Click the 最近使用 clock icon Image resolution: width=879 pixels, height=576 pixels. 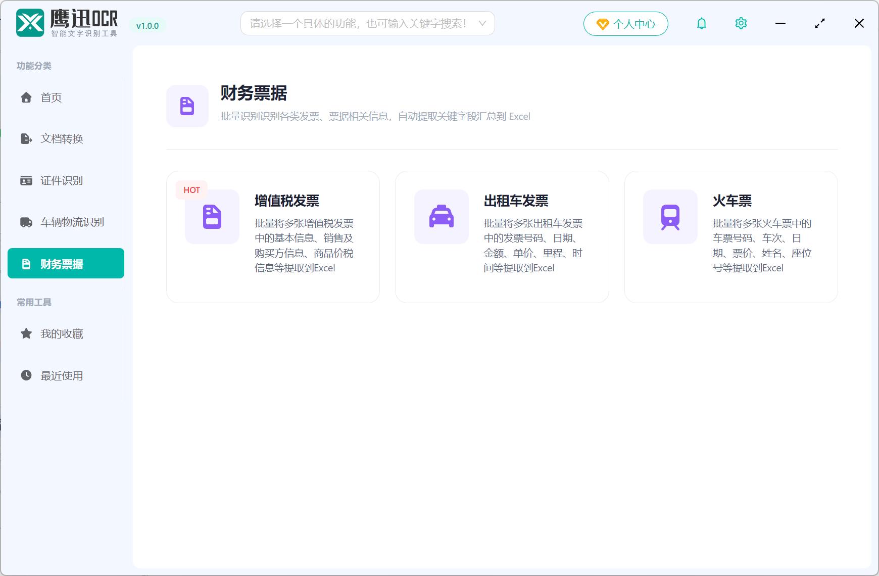(x=26, y=375)
